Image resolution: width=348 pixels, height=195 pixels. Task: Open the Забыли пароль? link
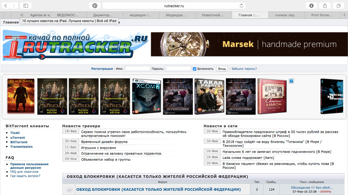point(244,69)
